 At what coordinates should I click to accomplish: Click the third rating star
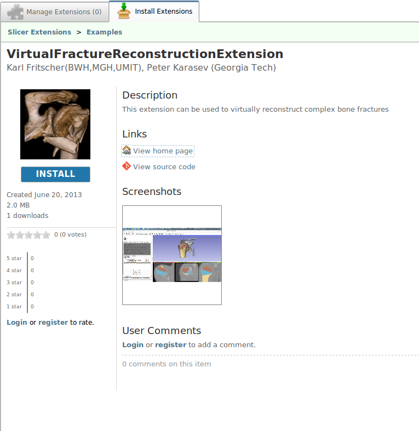point(28,235)
